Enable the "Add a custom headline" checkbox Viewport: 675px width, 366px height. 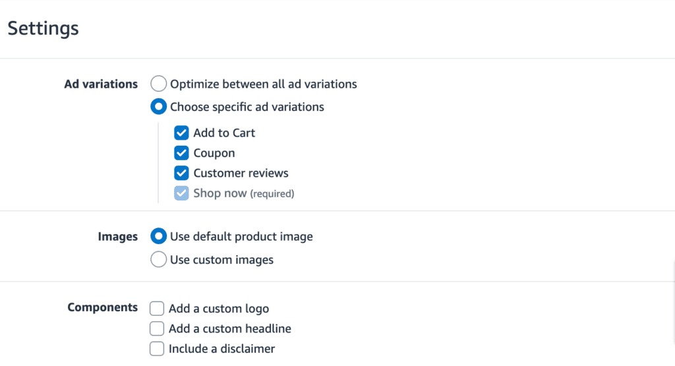coord(157,328)
